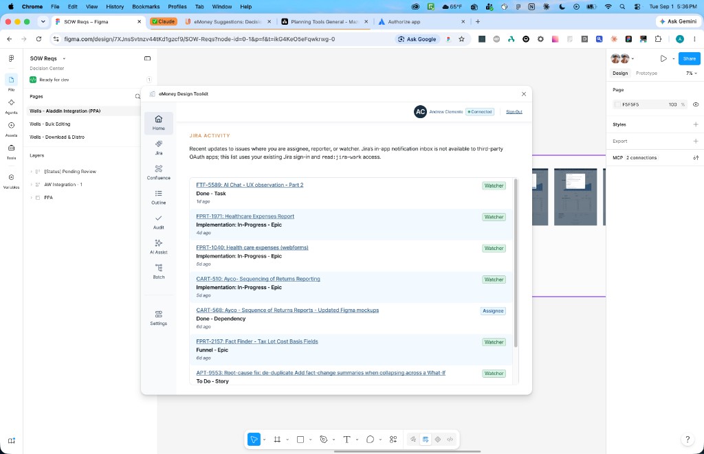Add an export setting with Export plus

pos(696,141)
